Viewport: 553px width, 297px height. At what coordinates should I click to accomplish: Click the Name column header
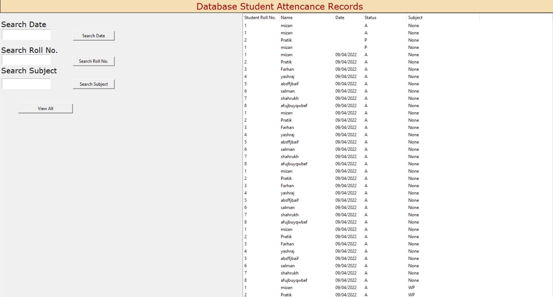[306, 17]
